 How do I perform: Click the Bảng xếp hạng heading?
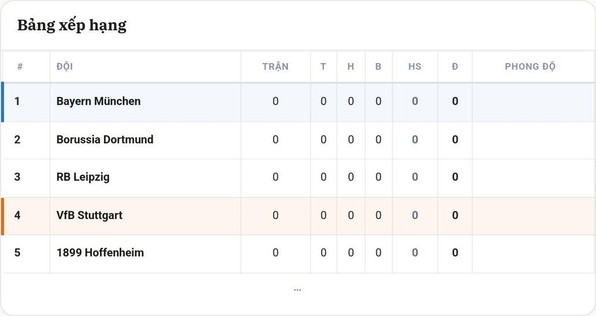click(x=72, y=26)
